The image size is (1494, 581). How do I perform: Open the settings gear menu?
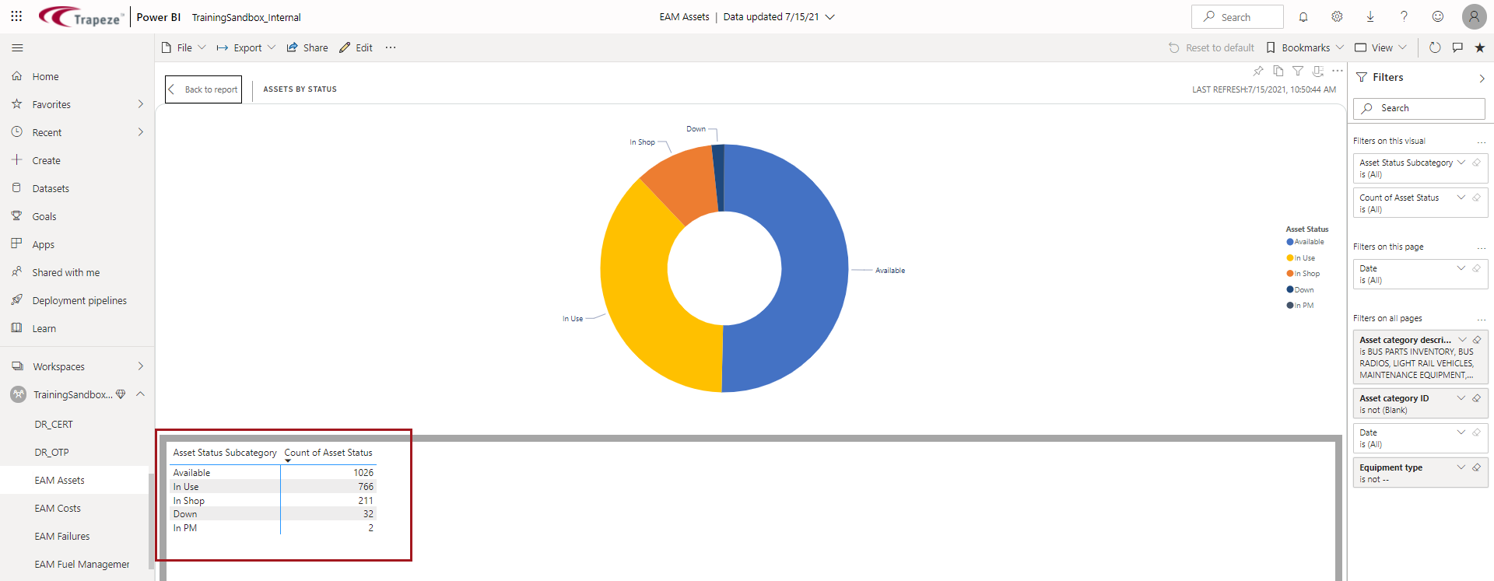1337,17
